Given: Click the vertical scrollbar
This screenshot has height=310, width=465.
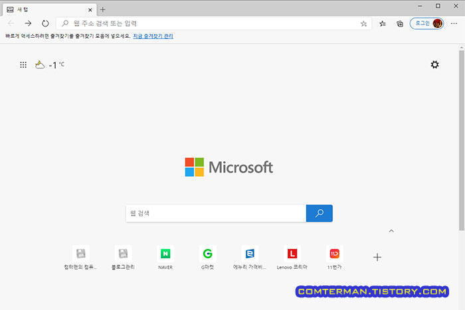Looking at the screenshot, I should click(462, 140).
